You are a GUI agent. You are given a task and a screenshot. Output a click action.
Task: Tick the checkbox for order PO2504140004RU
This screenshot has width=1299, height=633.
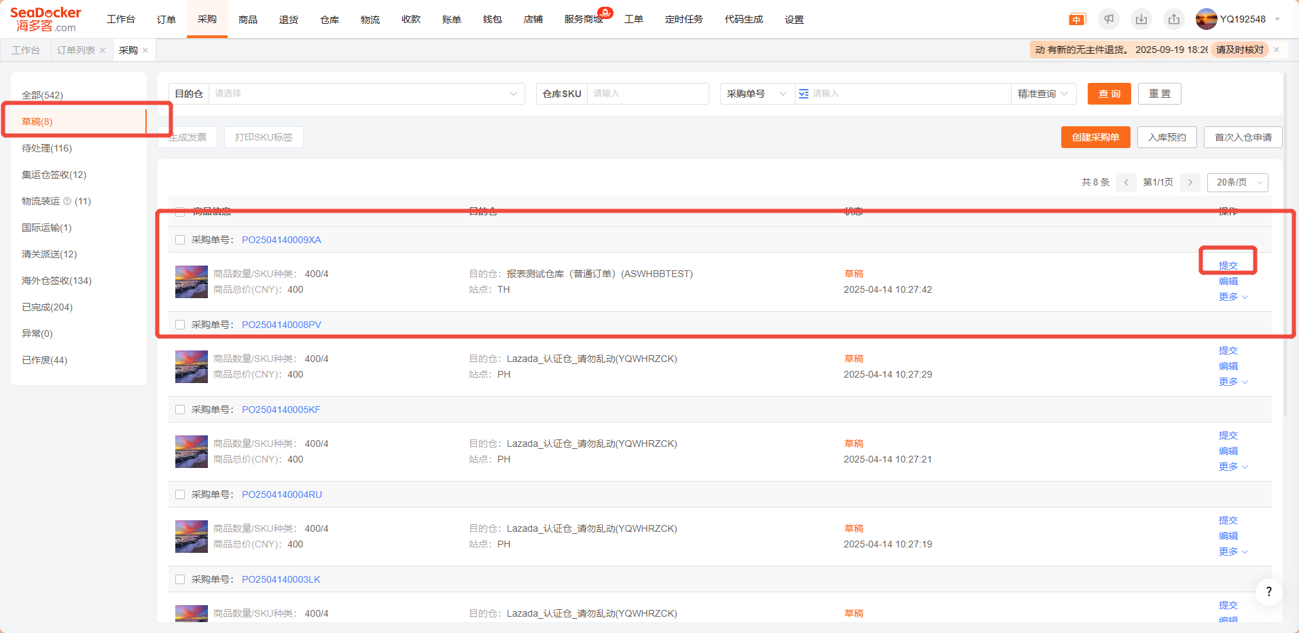(180, 494)
